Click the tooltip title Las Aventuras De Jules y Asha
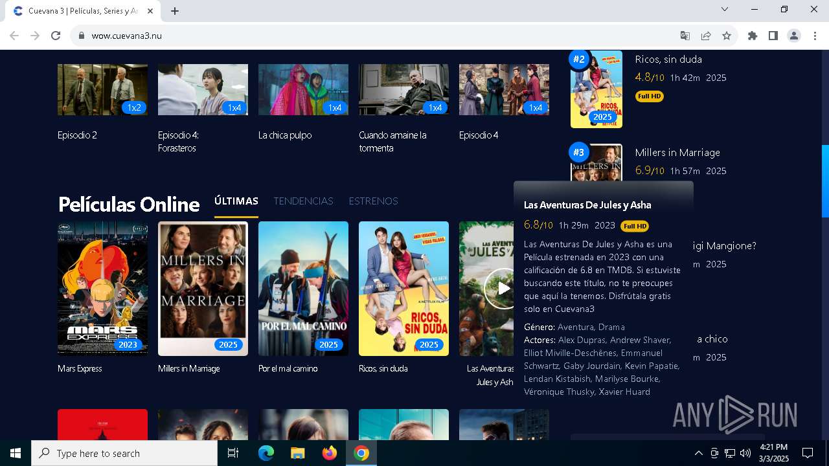Screen dimensions: 829x466 coord(587,205)
